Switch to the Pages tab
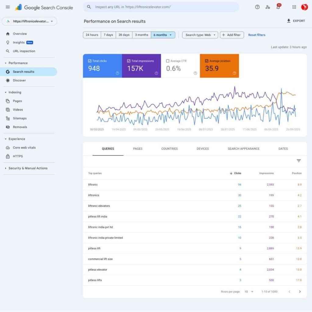Screen dimensions: 312x312 138,149
